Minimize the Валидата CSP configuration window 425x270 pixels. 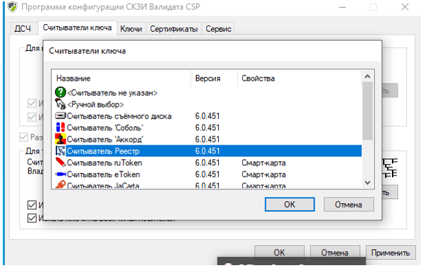343,7
